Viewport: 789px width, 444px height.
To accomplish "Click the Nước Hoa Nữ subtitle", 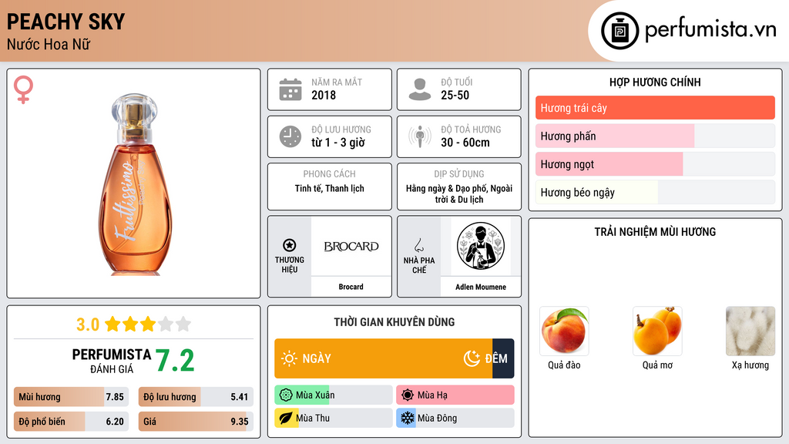I will tap(49, 44).
